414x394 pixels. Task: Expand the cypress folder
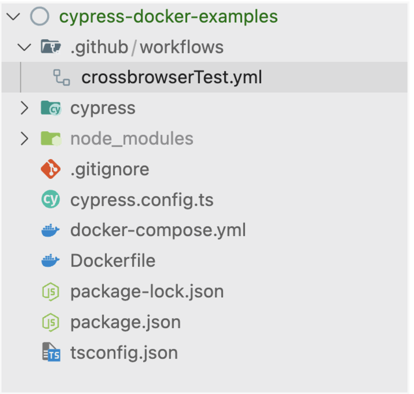click(24, 108)
